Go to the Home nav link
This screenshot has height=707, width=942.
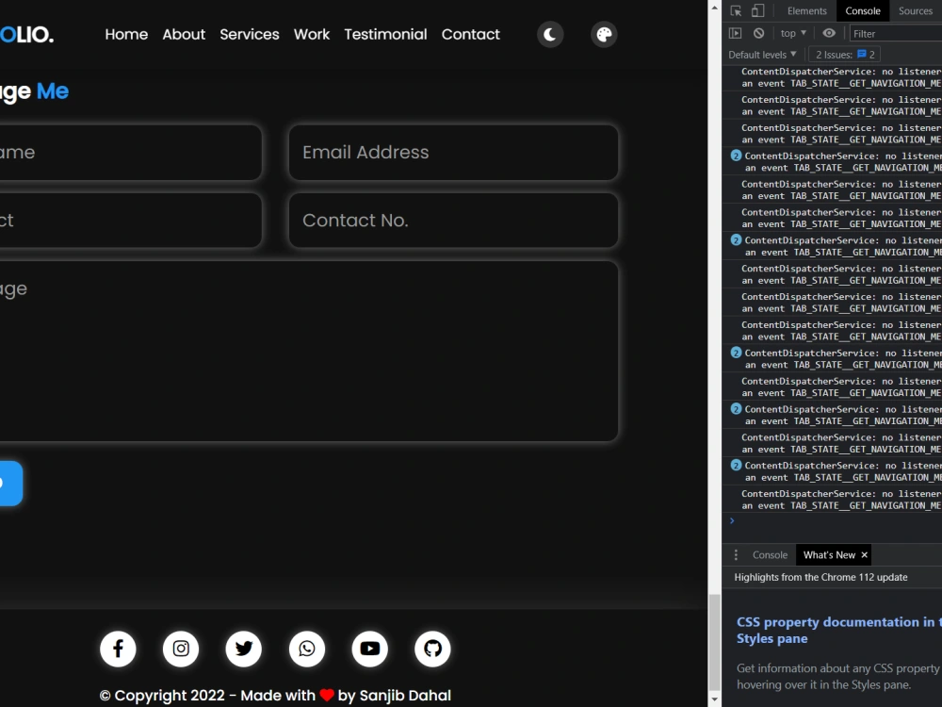click(126, 34)
